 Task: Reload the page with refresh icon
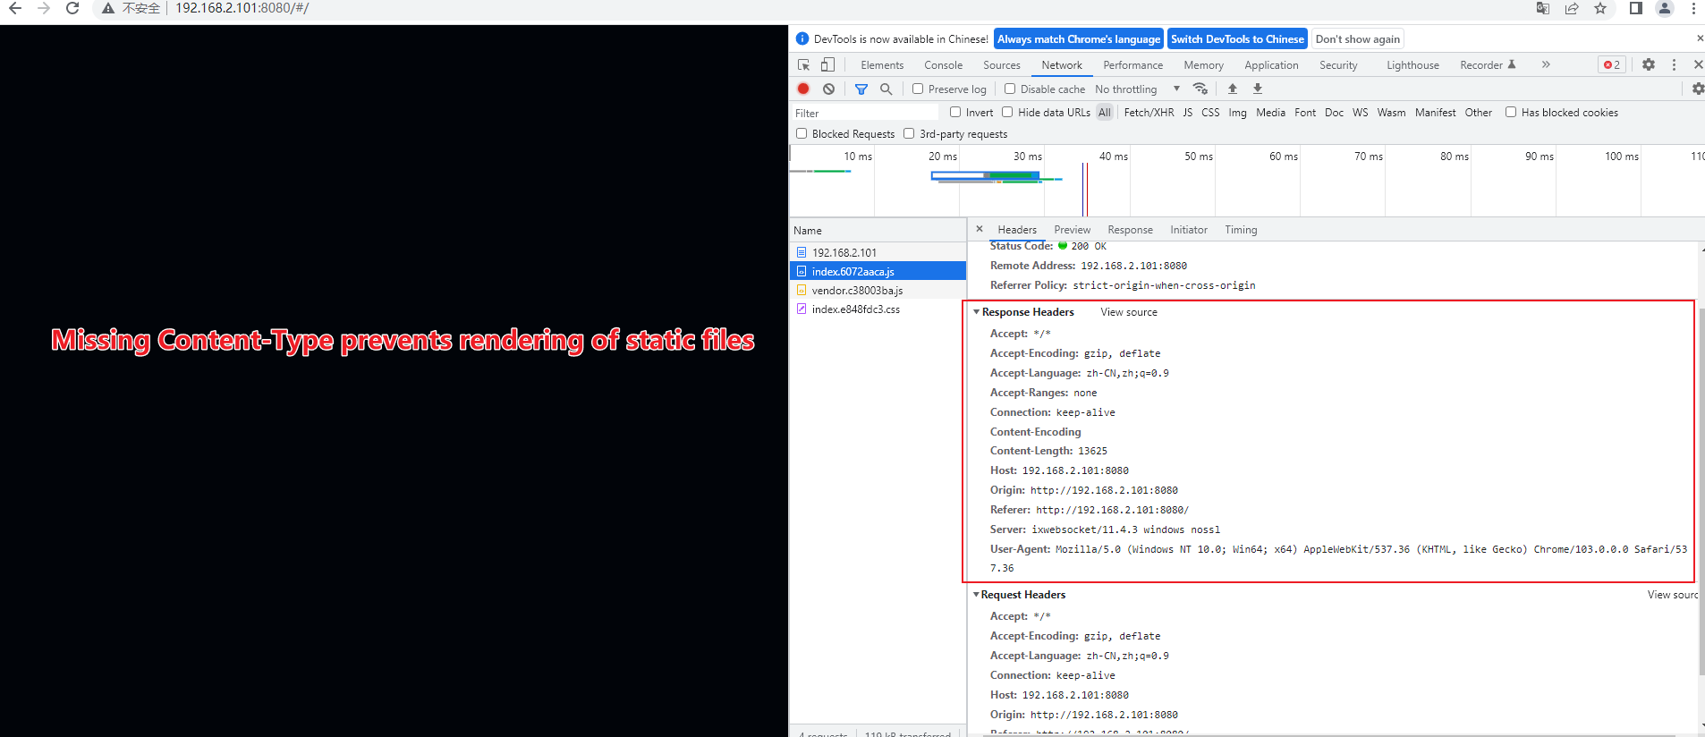click(x=72, y=8)
